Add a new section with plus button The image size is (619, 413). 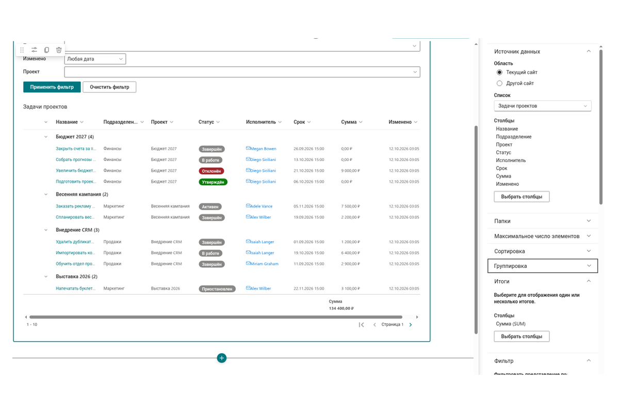tap(222, 358)
